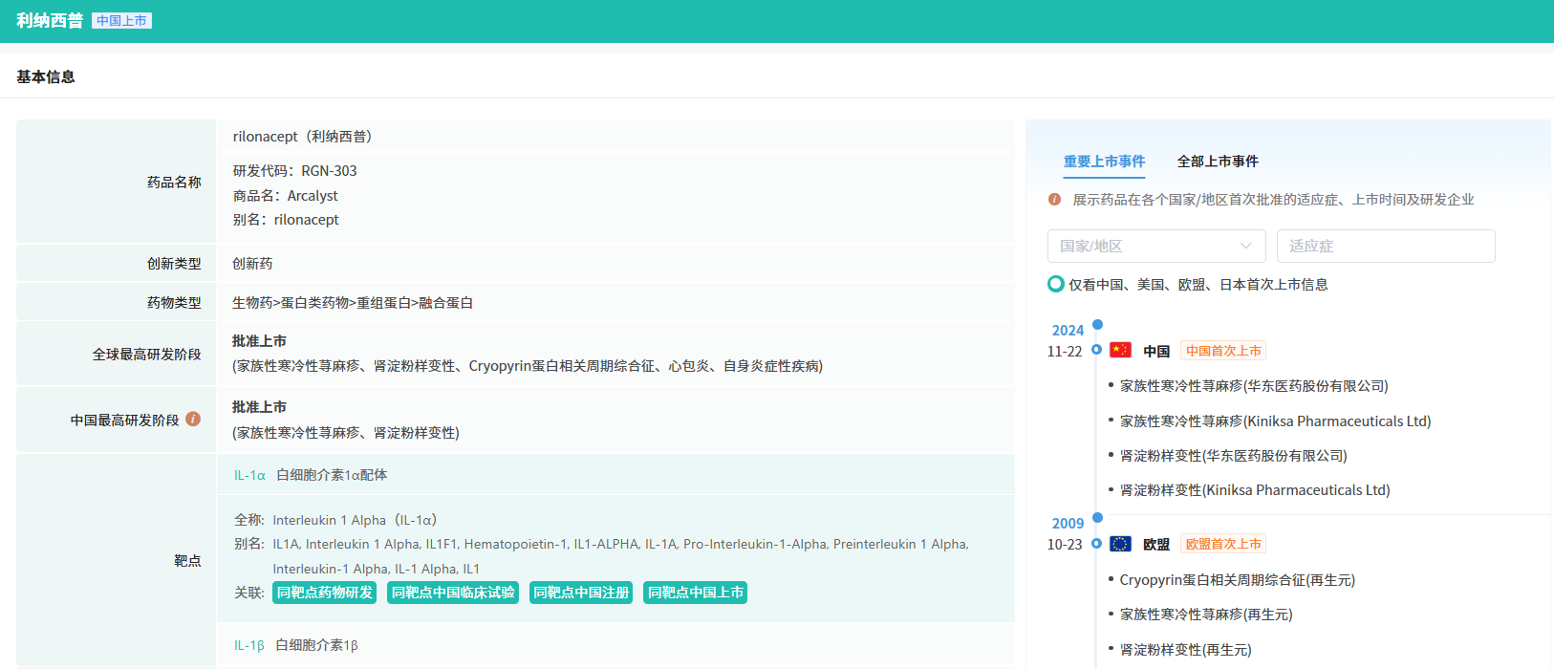
Task: Click the 10-23 timeline event dot
Action: 1096,543
